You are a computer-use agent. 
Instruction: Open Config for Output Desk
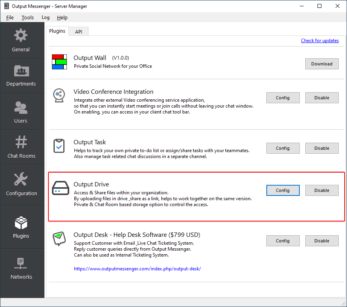(283, 241)
